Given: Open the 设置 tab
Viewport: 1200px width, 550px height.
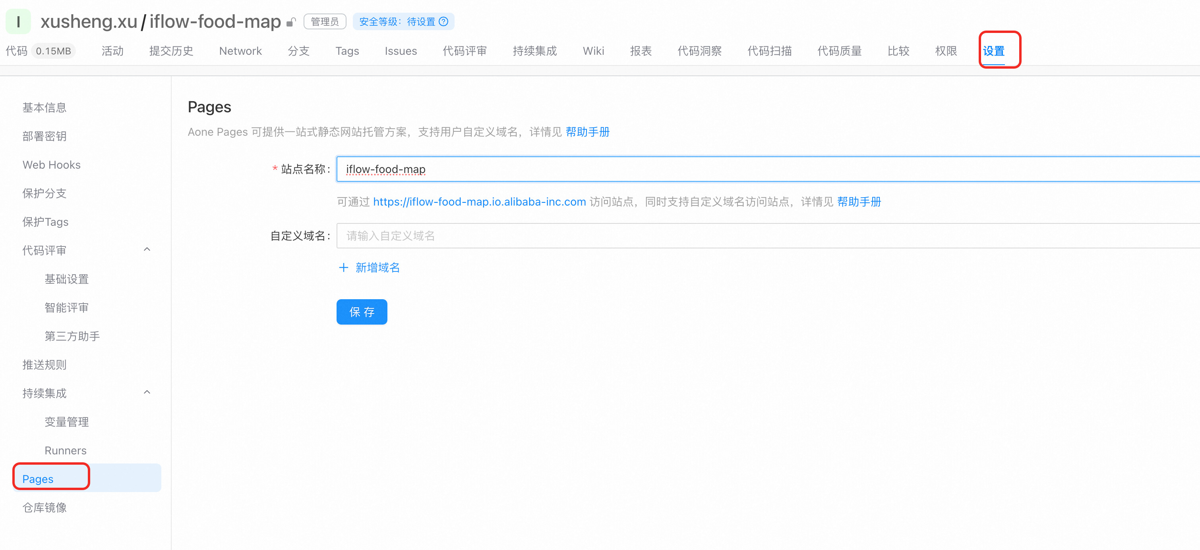Looking at the screenshot, I should tap(993, 51).
